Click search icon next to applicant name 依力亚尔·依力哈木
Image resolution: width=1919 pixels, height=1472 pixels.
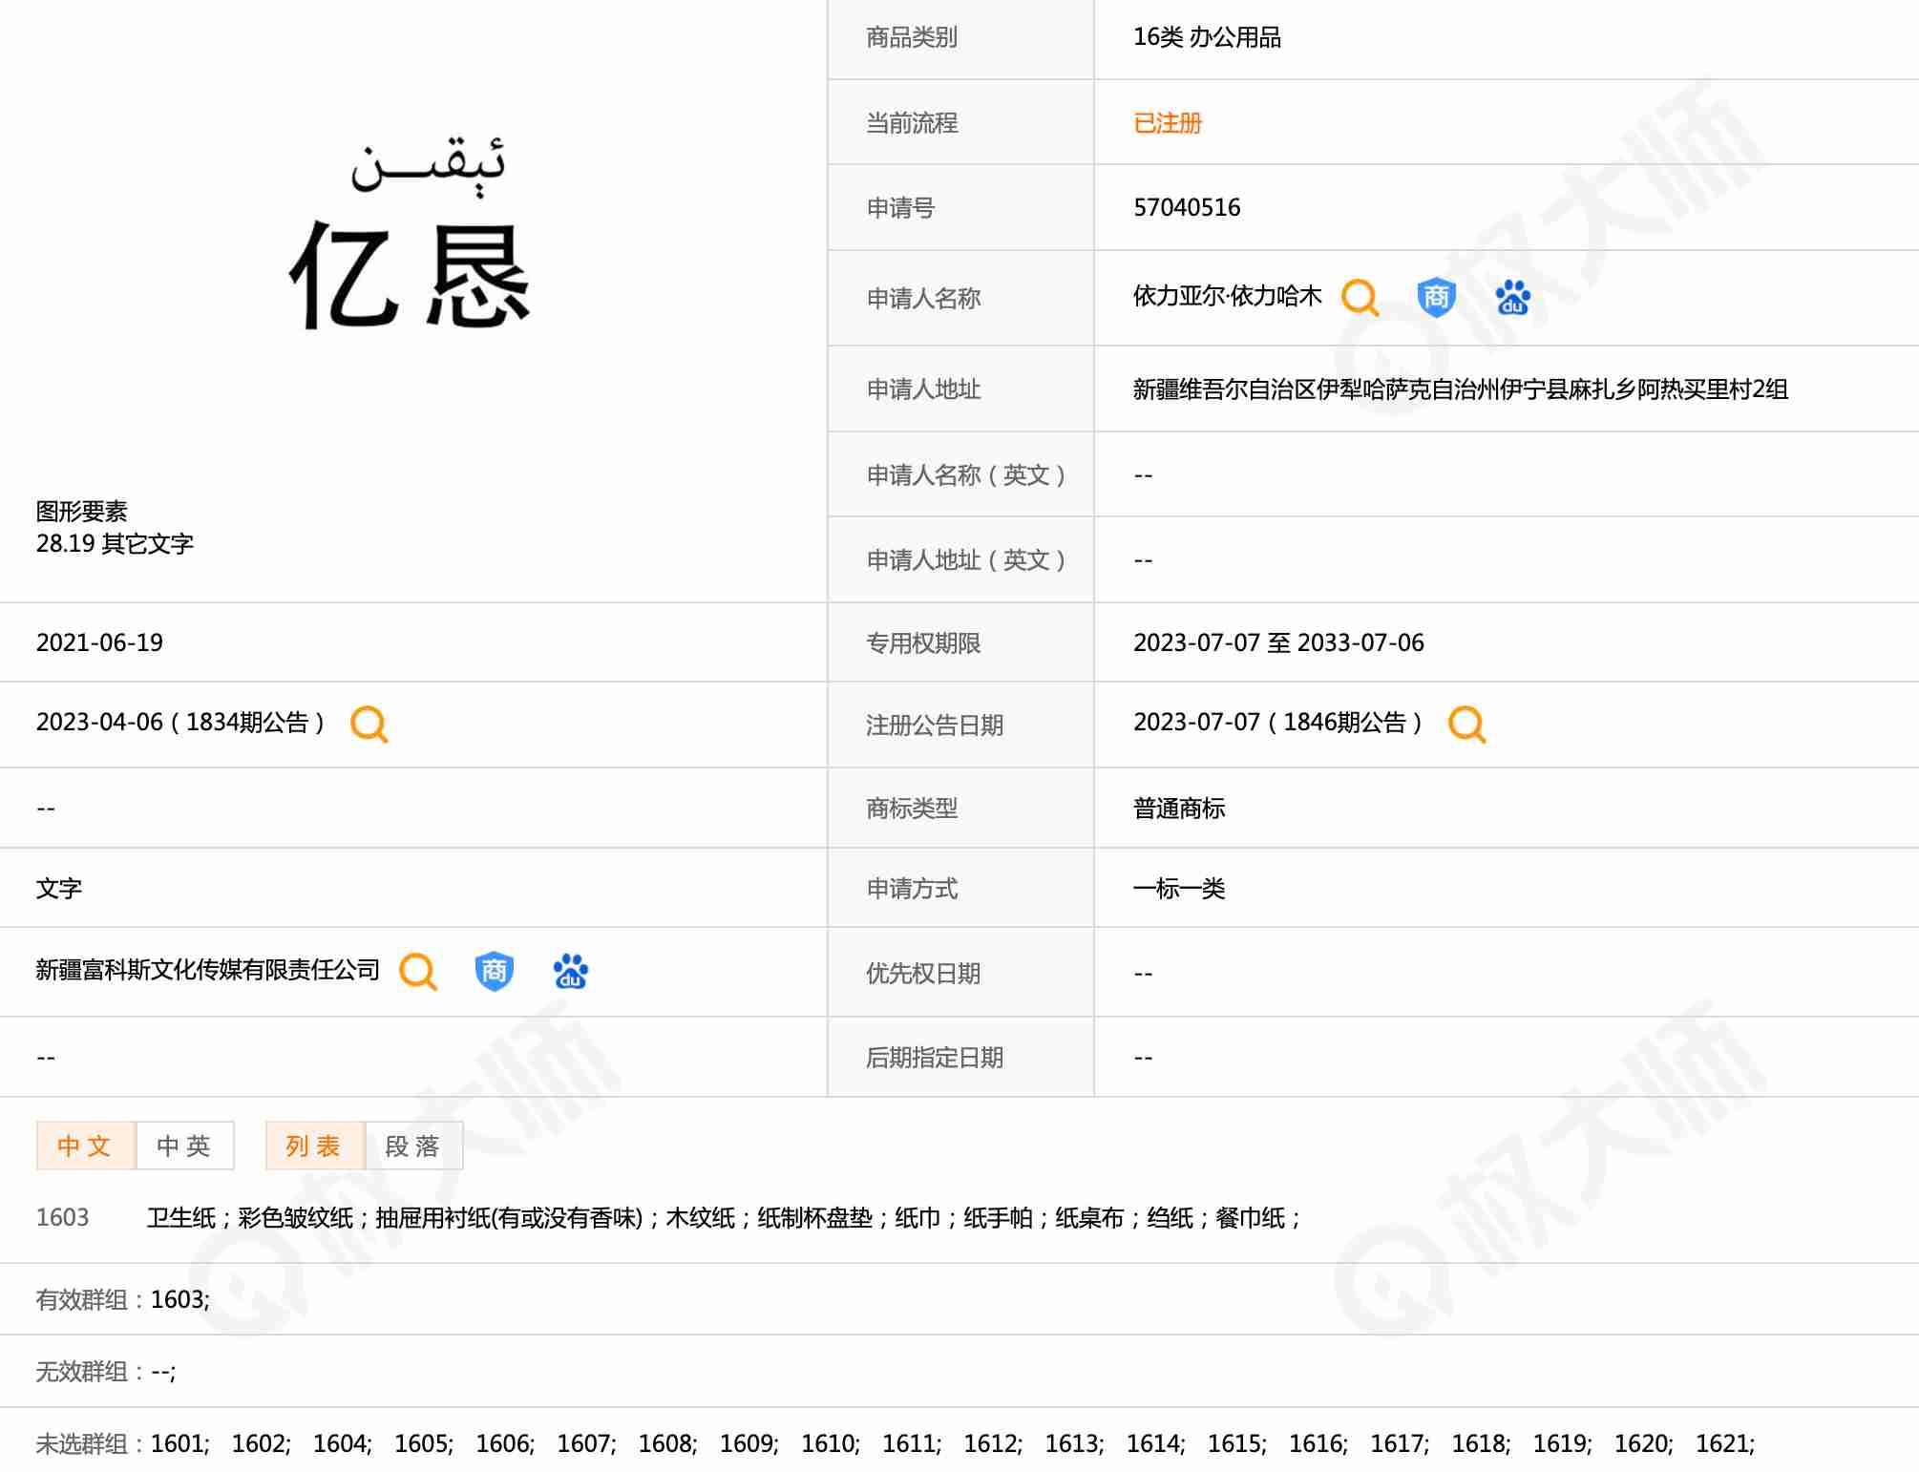[1360, 298]
